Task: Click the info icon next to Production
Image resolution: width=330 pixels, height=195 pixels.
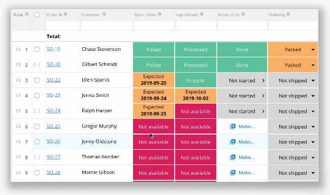Action: pos(243,14)
